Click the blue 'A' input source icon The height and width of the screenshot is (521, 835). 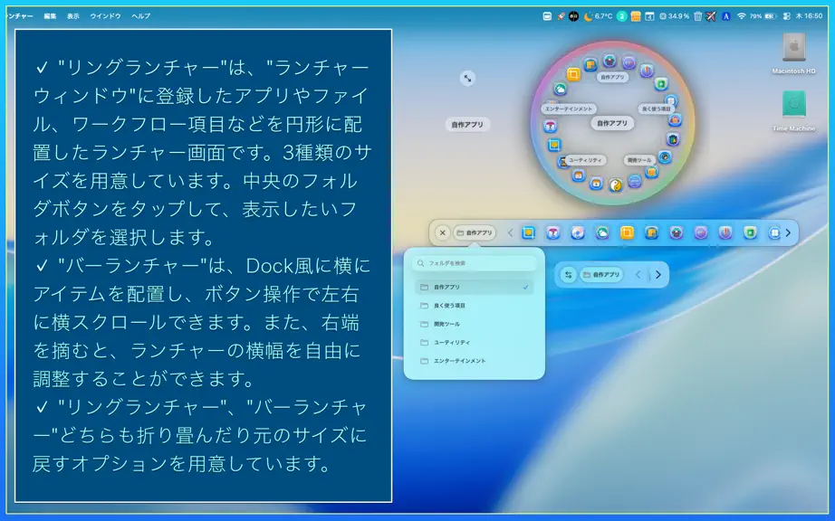pos(725,16)
